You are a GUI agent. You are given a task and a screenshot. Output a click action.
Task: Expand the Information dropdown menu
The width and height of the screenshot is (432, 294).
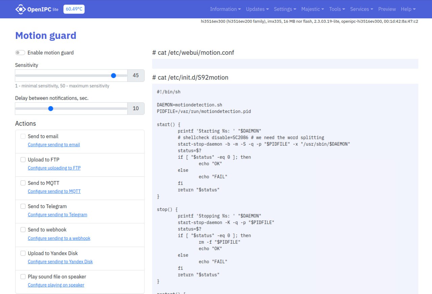coord(225,9)
